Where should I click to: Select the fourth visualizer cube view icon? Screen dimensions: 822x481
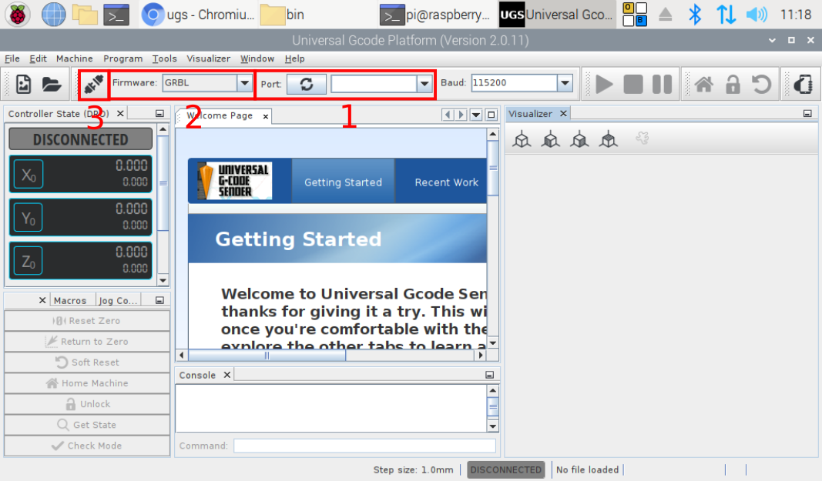(x=608, y=139)
